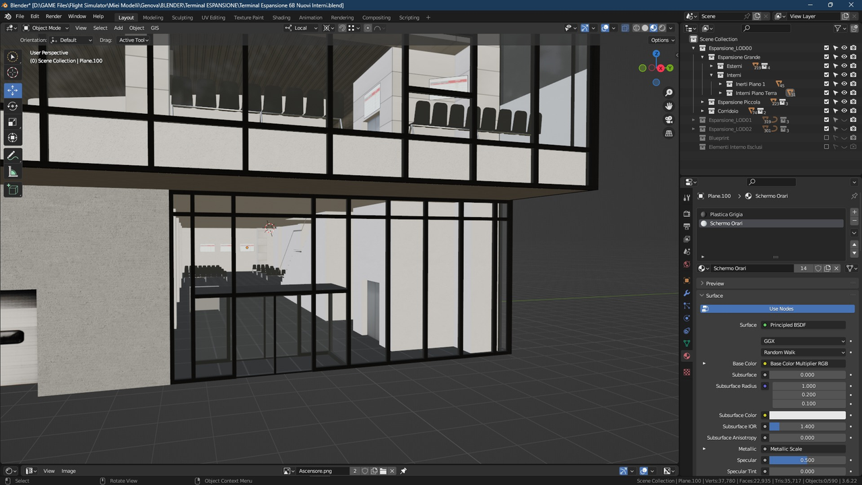This screenshot has height=485, width=862.
Task: Toggle fake user shield for Schermo Orari
Action: click(818, 268)
